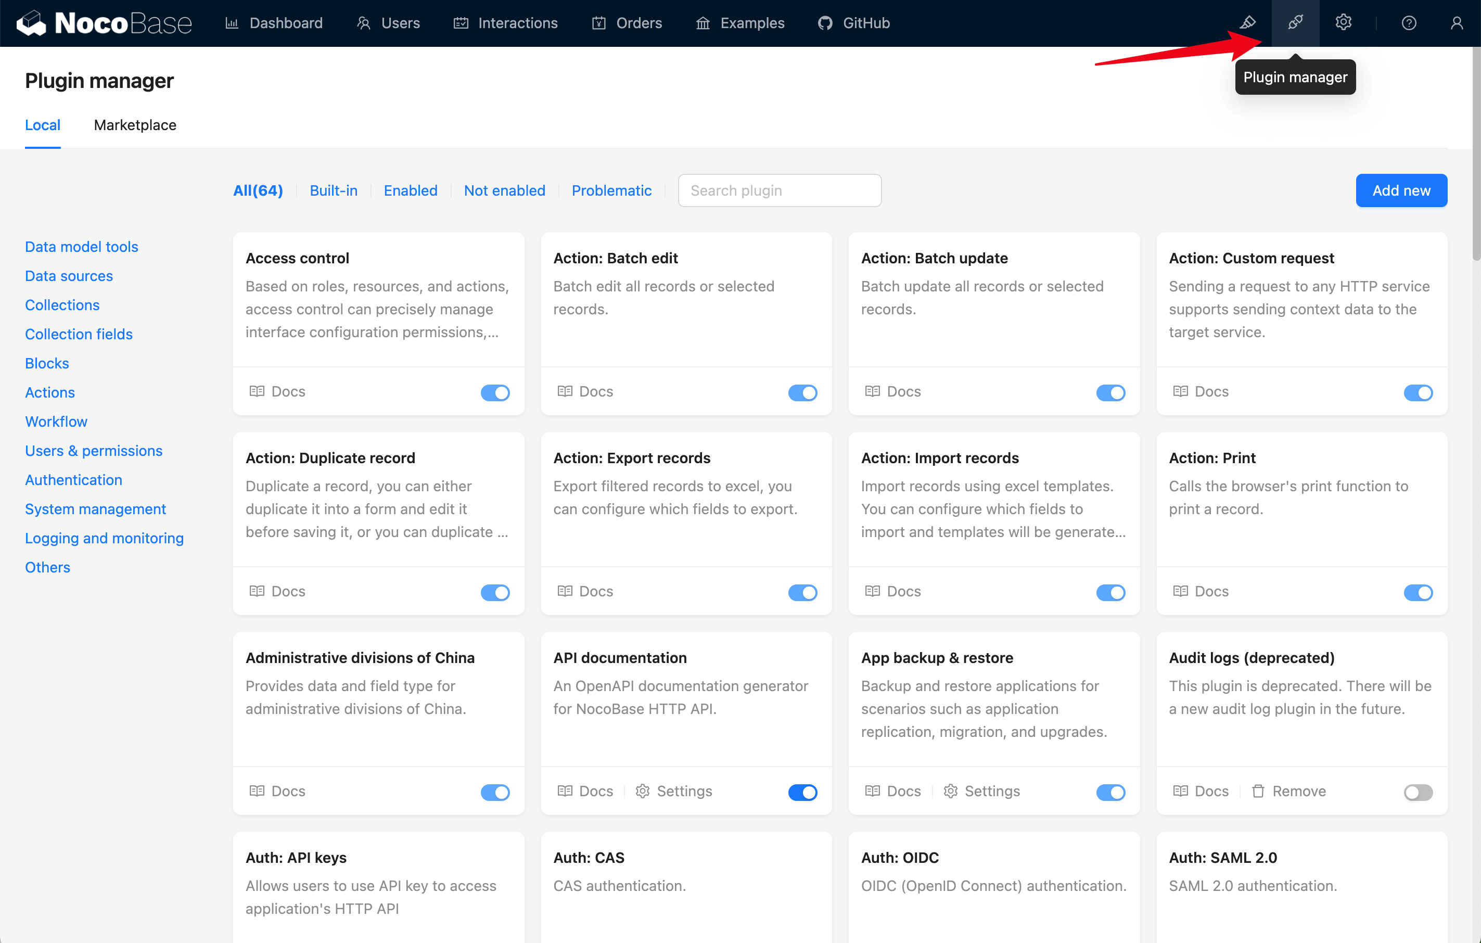Open the user profile icon

[x=1457, y=23]
